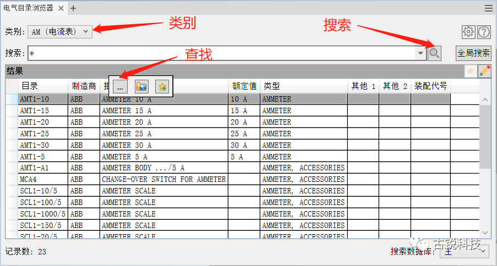
Task: Add a new tab with plus icon
Action: (x=73, y=8)
